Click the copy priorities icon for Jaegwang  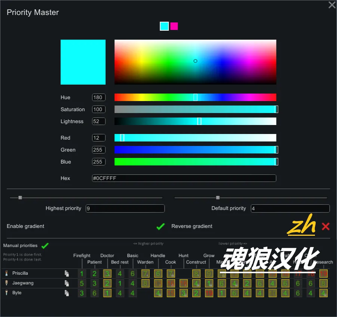pos(67,283)
